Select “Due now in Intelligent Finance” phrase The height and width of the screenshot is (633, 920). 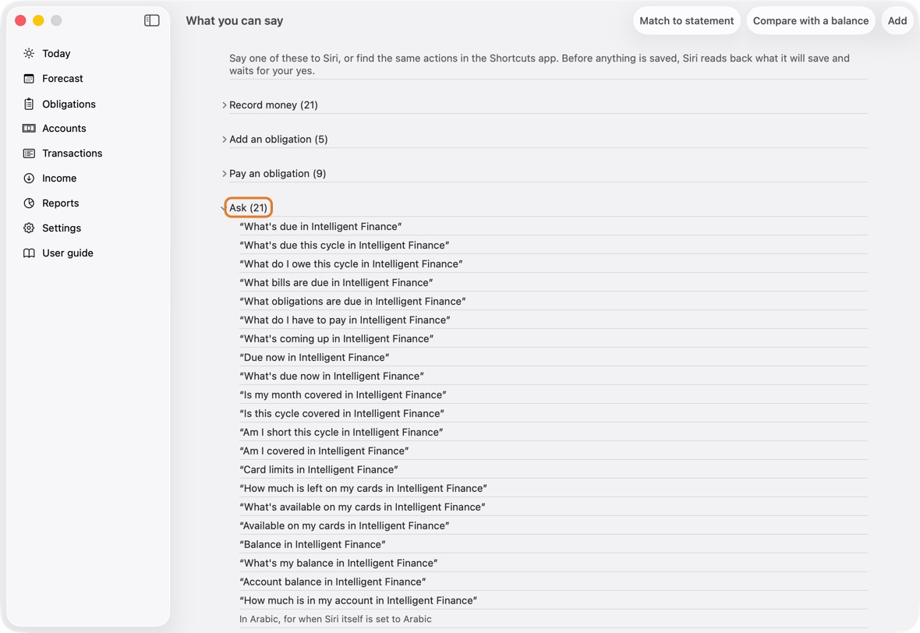click(314, 358)
